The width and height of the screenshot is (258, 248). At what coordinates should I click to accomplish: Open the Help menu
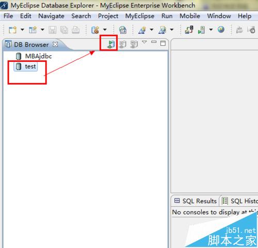click(245, 16)
